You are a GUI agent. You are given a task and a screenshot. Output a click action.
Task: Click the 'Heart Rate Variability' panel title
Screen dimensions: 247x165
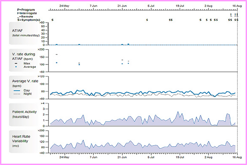(x=21, y=139)
